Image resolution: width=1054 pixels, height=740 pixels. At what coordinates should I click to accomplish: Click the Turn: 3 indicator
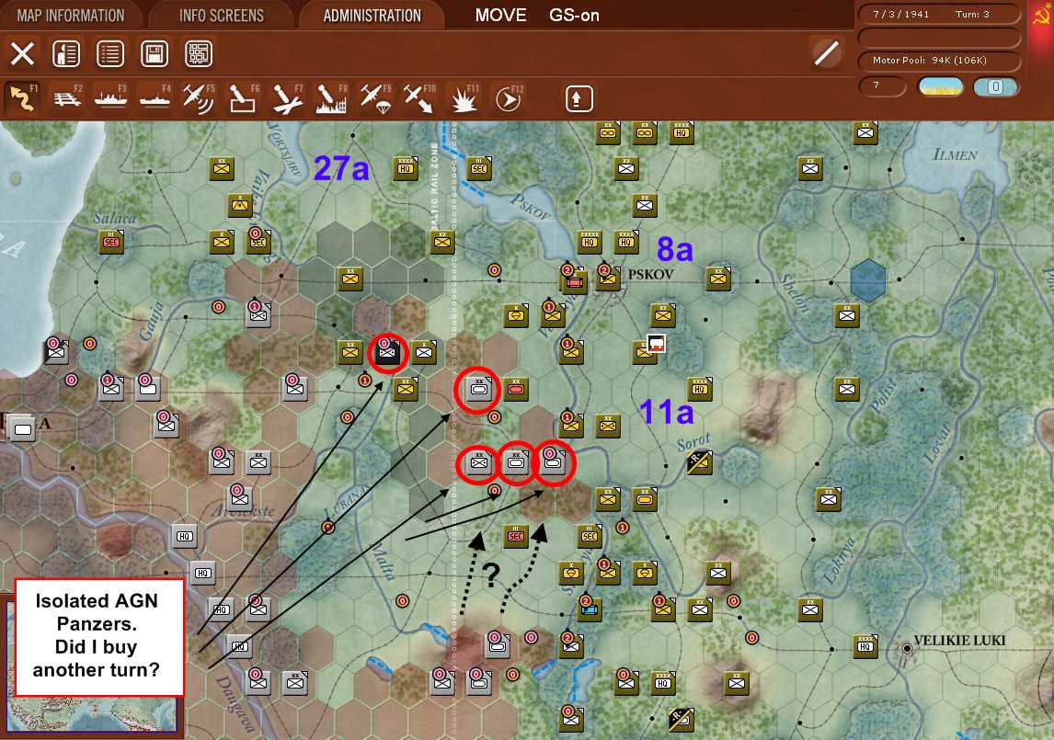[972, 14]
